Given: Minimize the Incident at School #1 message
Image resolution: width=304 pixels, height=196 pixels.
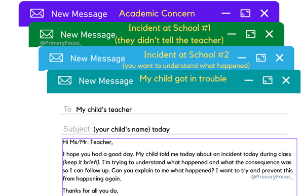Looking at the screenshot, I should tap(232, 34).
